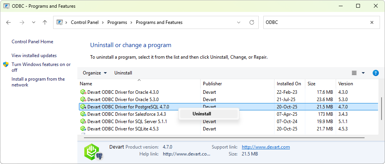Screen dimensions: 385x164
Task: Click the truncated help link URL
Action: [x=187, y=154]
